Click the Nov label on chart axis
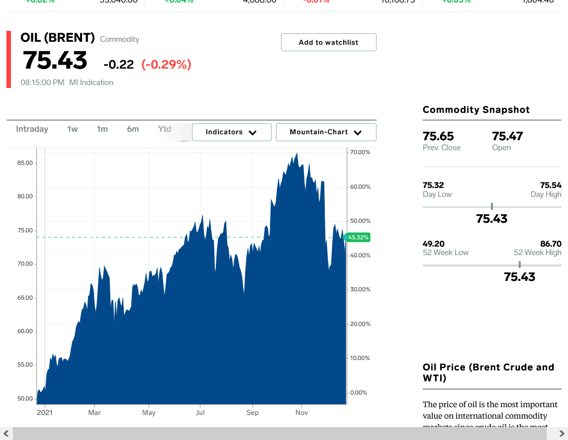The image size is (568, 440). point(301,413)
